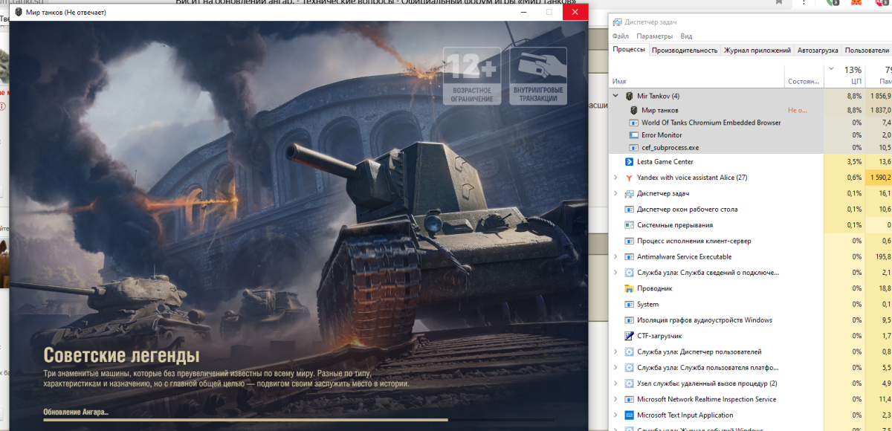Click the Yandex browser process icon
892x431 pixels.
click(628, 178)
